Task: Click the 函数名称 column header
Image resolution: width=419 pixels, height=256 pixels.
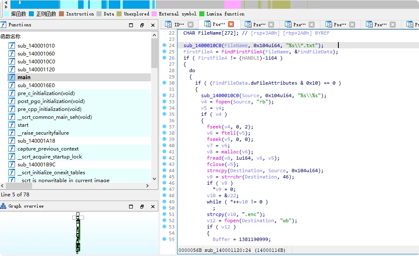Action: click(x=10, y=37)
